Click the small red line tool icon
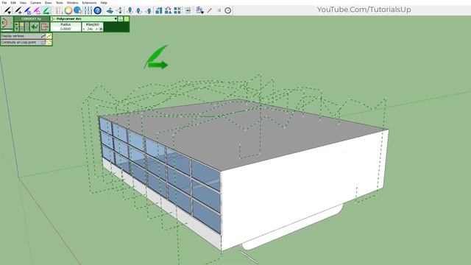Screen dimensions: 471x265 209,11
